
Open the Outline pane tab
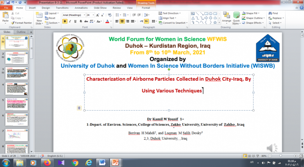(x=21, y=32)
